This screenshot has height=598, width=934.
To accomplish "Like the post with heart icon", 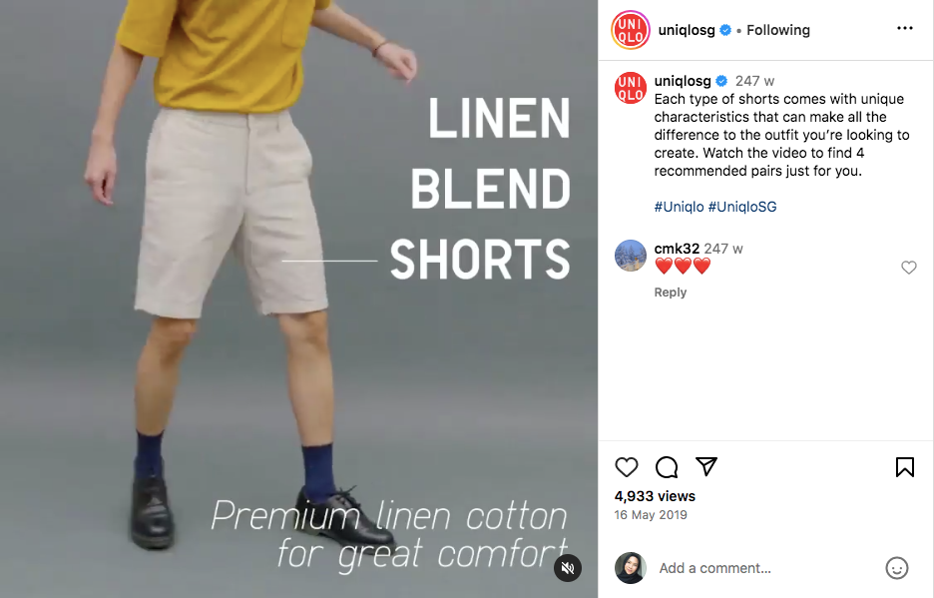I will tap(626, 467).
